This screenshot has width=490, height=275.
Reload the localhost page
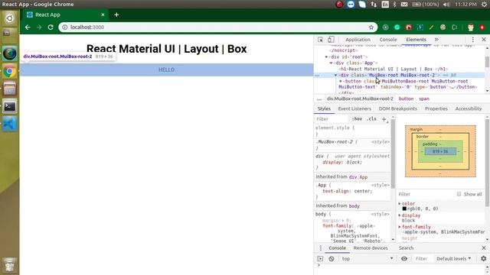[x=51, y=27]
